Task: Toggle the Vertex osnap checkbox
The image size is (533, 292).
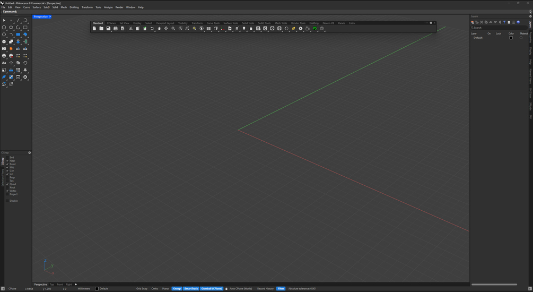Action: pyautogui.click(x=7, y=191)
